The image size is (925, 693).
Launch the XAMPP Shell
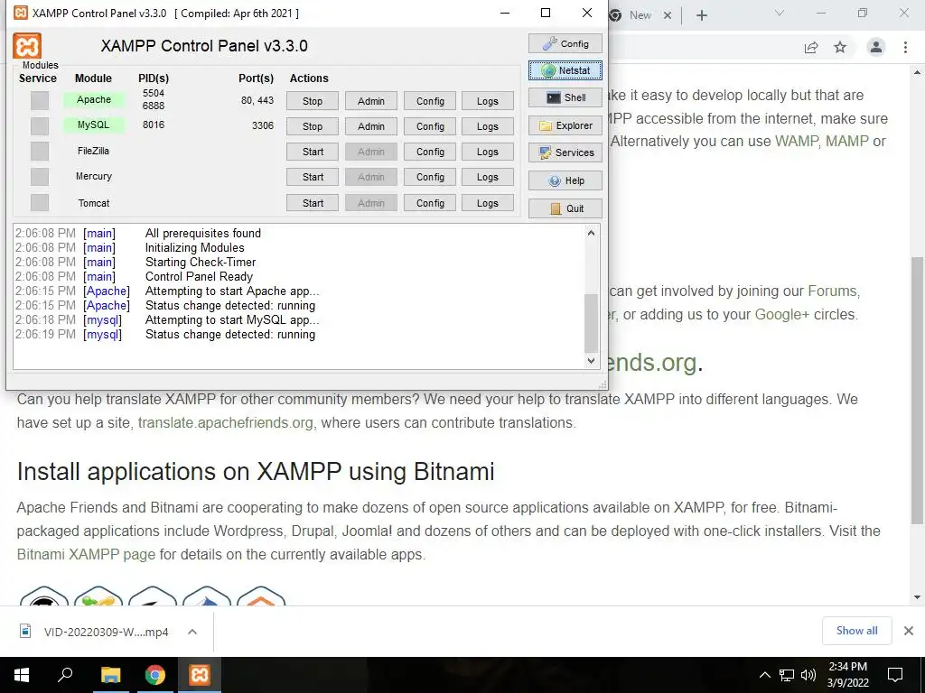click(x=565, y=97)
